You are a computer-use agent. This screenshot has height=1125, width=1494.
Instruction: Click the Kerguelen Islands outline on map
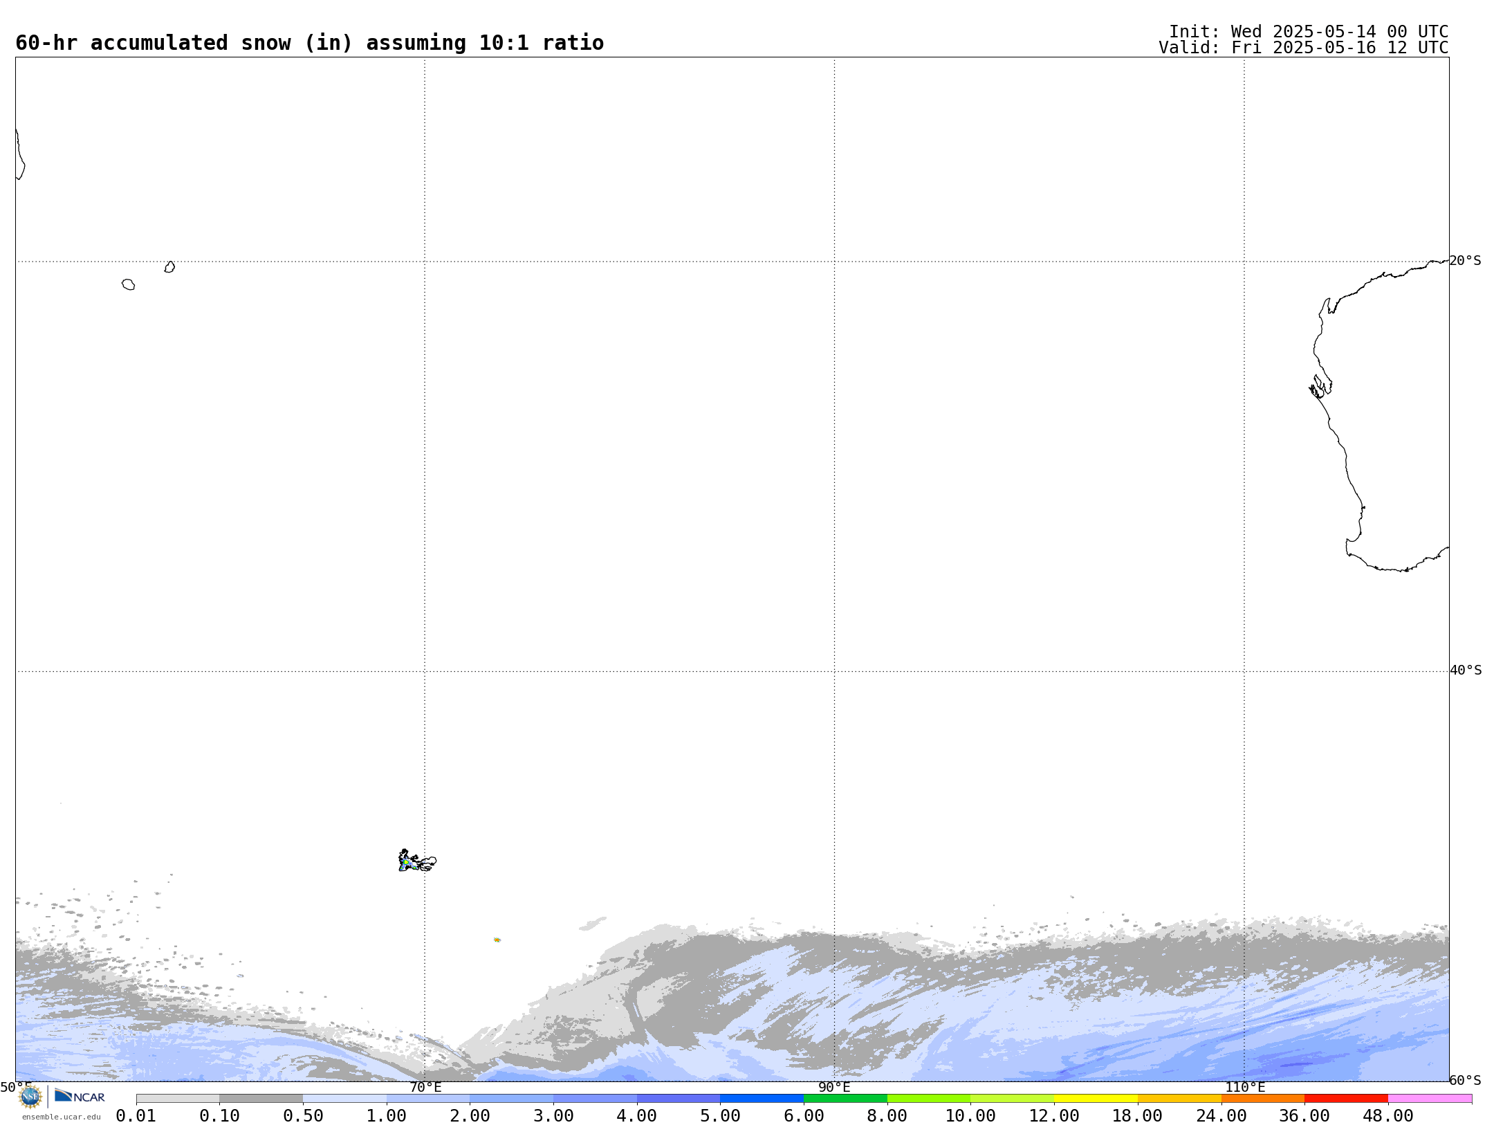[417, 861]
